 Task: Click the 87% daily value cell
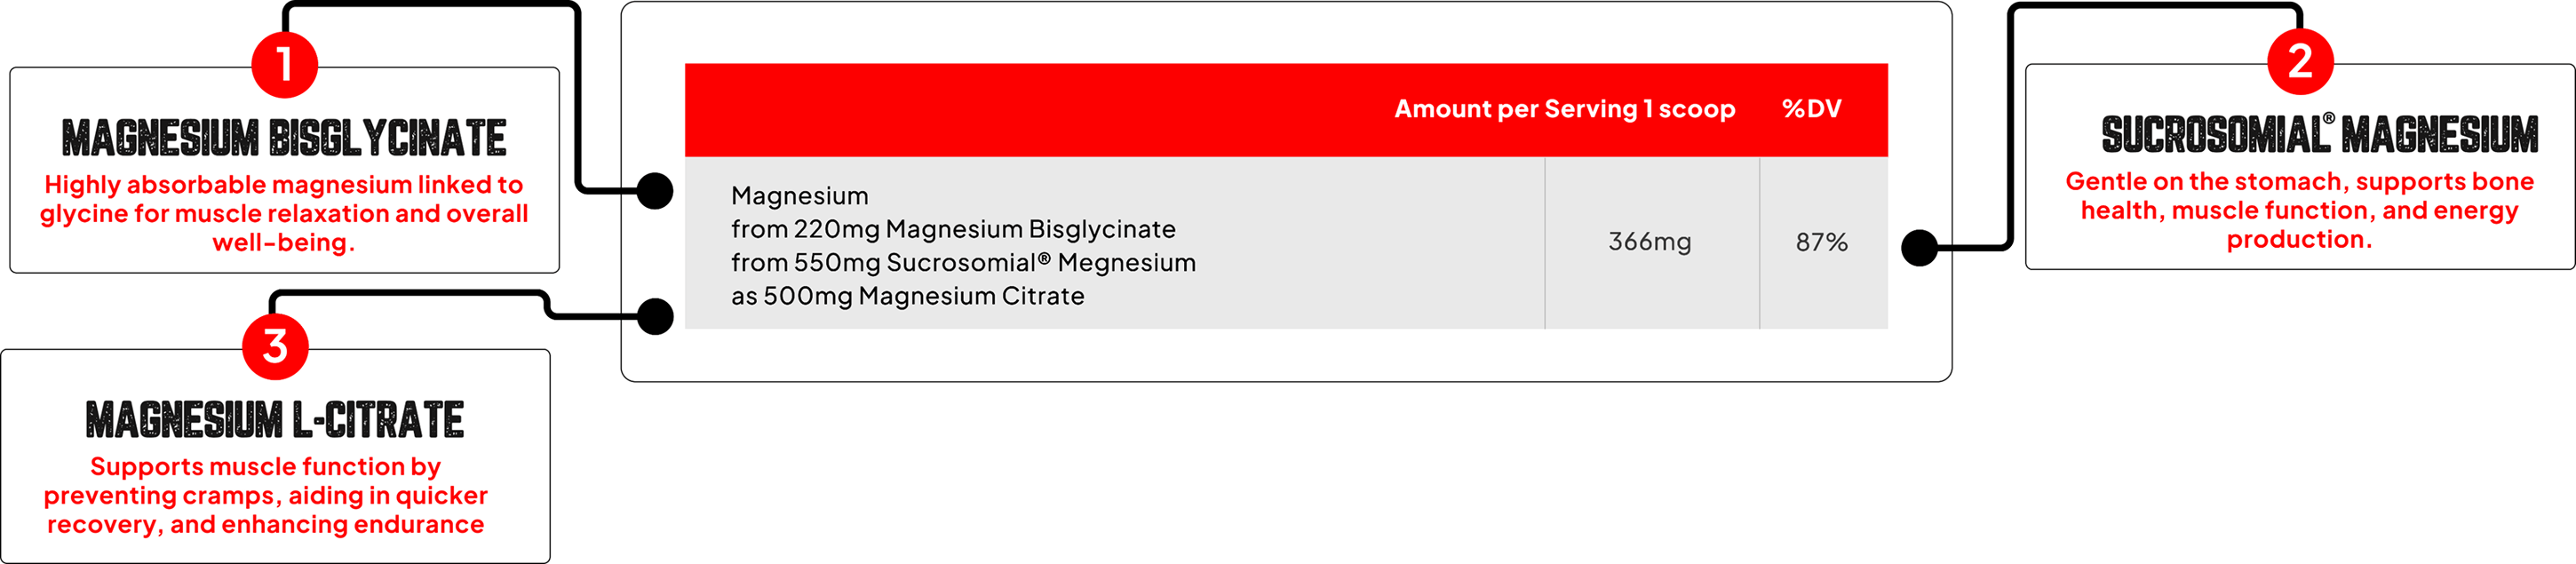(x=1821, y=242)
